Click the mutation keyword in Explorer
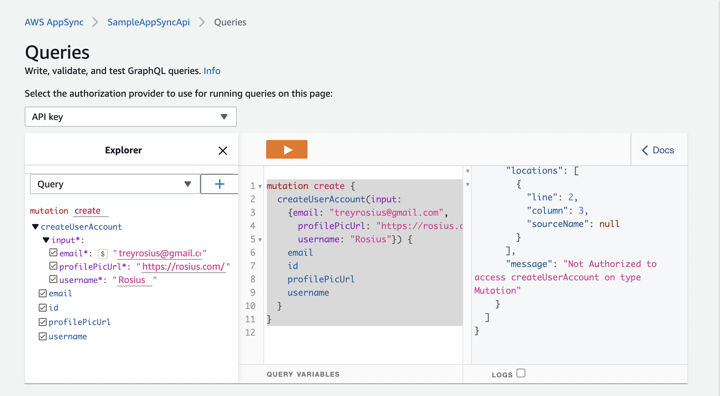This screenshot has width=723, height=396. [49, 211]
